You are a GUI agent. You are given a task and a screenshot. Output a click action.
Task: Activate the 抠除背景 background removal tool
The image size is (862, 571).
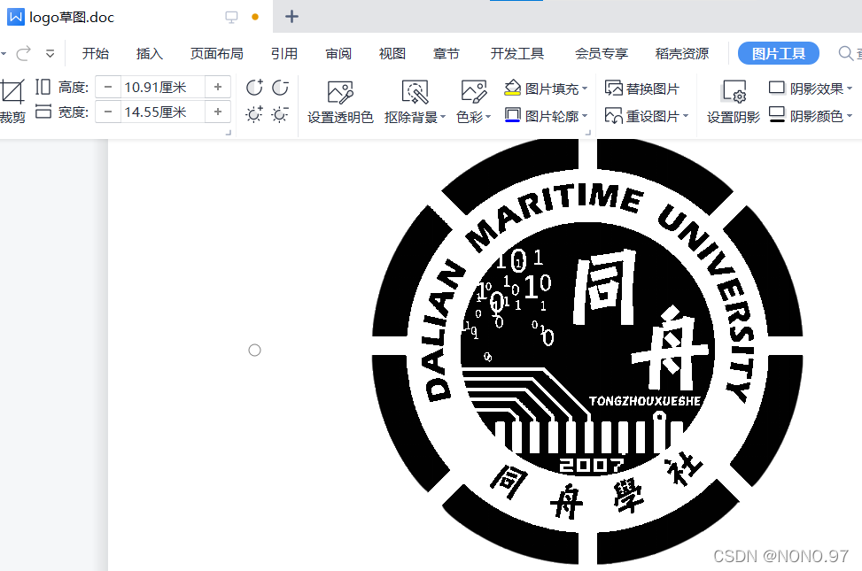pyautogui.click(x=413, y=100)
